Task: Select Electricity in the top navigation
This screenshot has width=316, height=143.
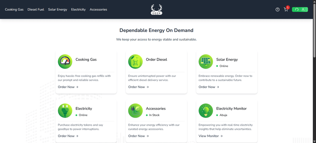Action: [x=78, y=9]
